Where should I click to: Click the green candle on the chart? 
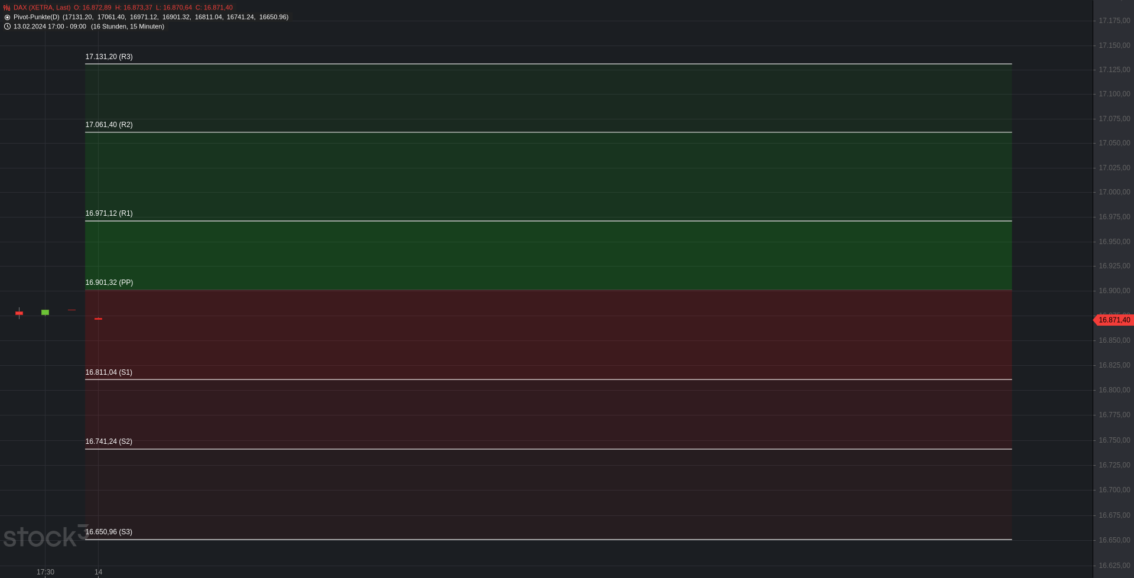(x=45, y=312)
